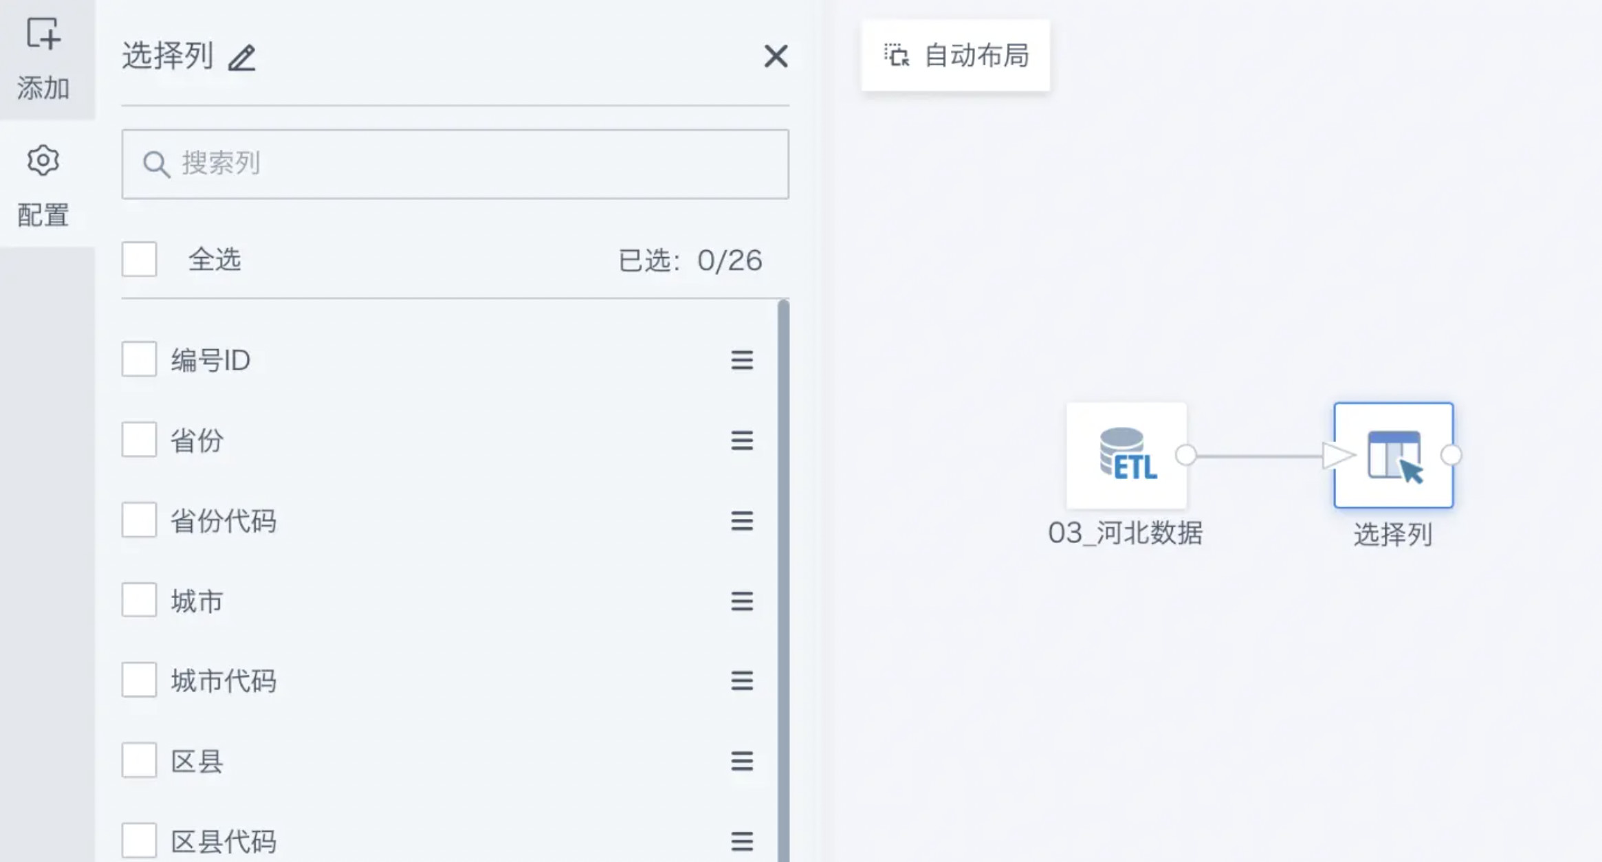Click the reorder handle for 区县

click(741, 761)
